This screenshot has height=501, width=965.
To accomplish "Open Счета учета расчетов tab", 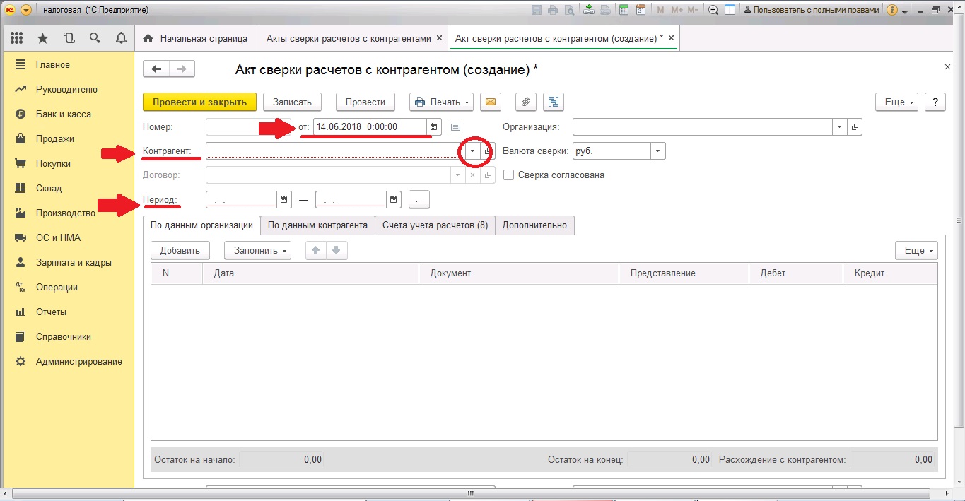I will click(435, 225).
